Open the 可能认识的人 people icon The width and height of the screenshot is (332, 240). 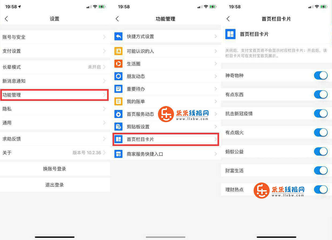click(118, 51)
